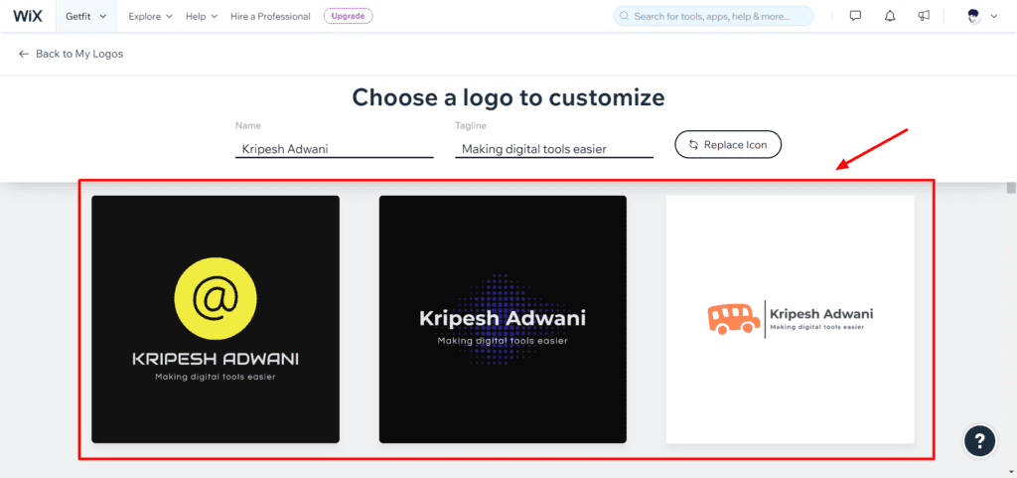Click the search magnifier icon
Image resolution: width=1017 pixels, height=478 pixels.
[625, 16]
